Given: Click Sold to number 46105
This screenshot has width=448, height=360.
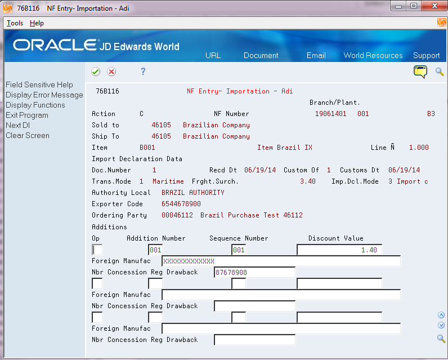Looking at the screenshot, I should click(x=161, y=125).
